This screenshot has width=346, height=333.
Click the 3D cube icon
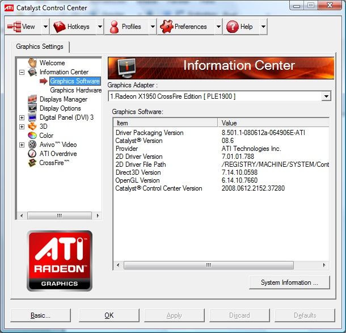click(x=32, y=127)
